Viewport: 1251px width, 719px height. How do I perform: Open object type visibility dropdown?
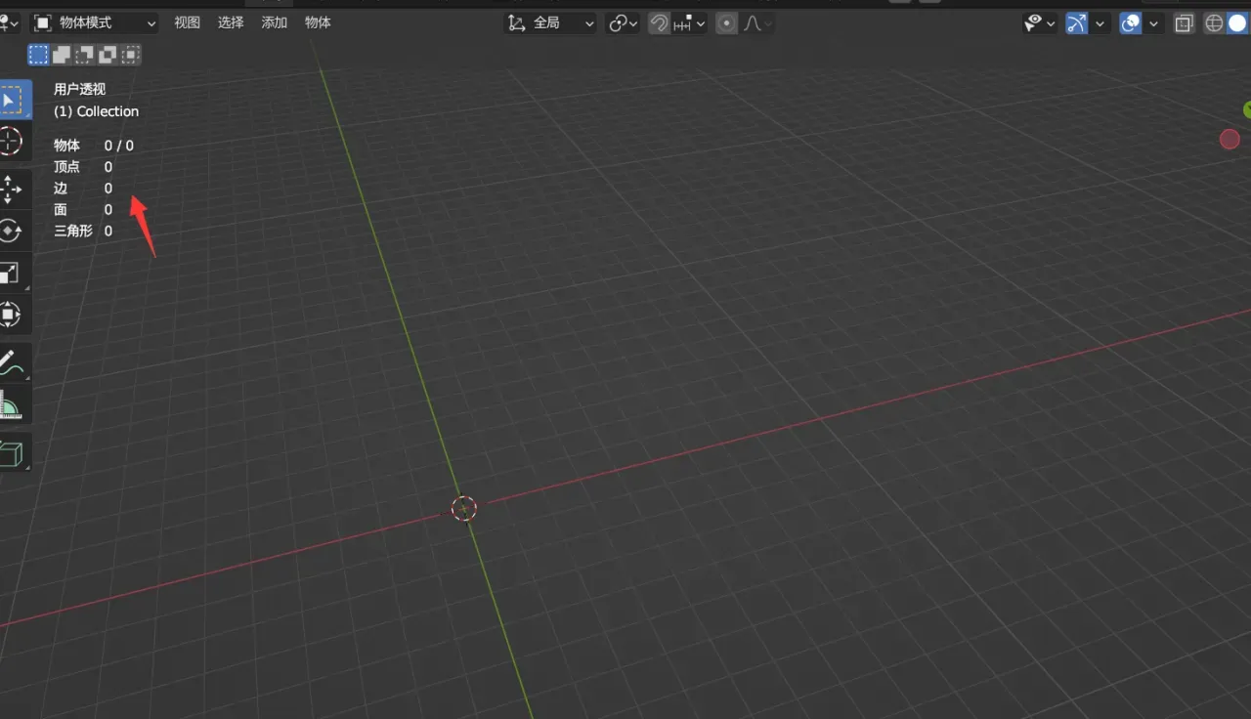tap(1040, 23)
